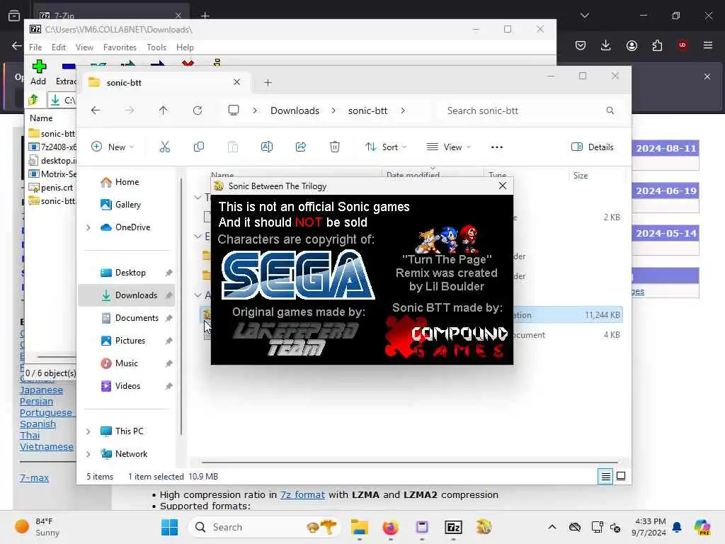Open 7-Zip Edit menu
The image size is (725, 544).
(58, 47)
